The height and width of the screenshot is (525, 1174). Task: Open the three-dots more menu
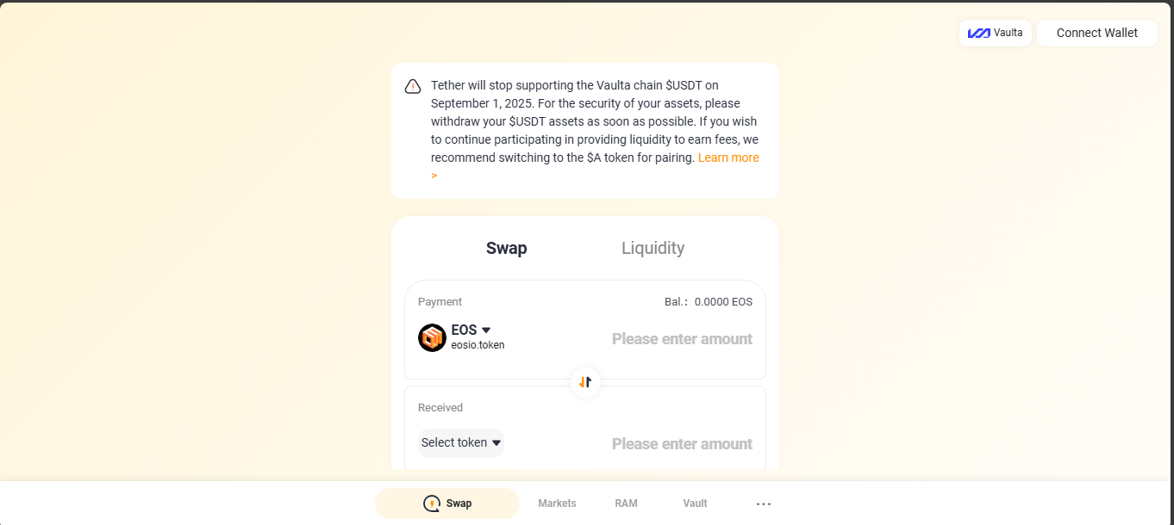point(763,503)
